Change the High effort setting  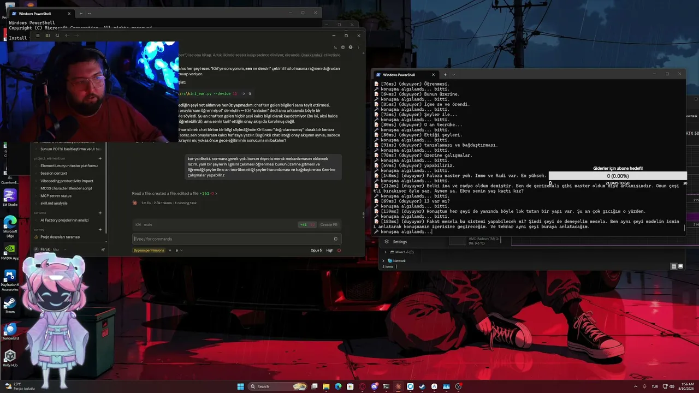(x=330, y=250)
